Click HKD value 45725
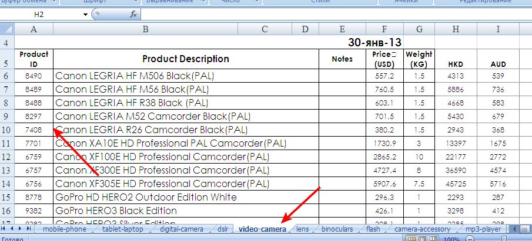 [456, 184]
